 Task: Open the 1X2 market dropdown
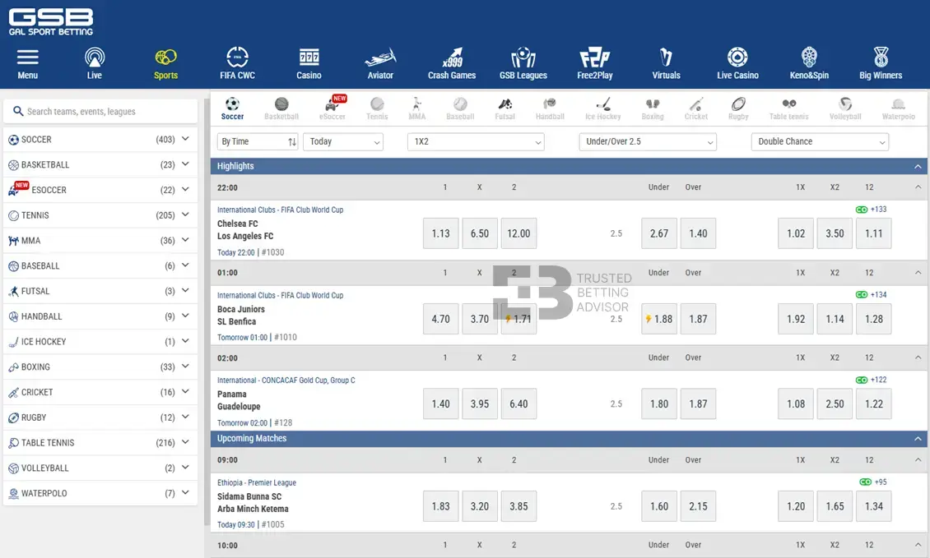click(476, 141)
